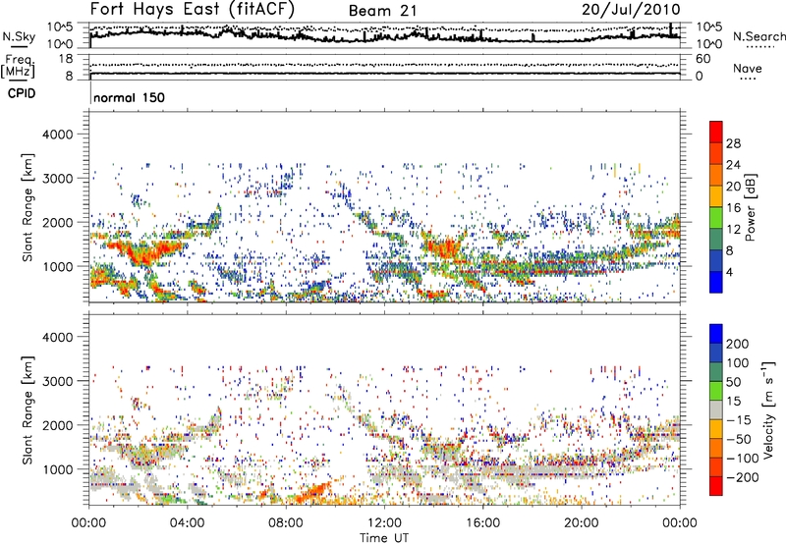
Task: Click the blue top segment of the Velocity colorbar
Action: click(x=716, y=334)
